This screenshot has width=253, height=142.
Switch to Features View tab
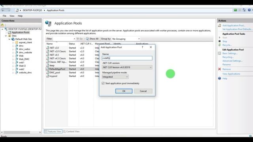click(x=53, y=131)
